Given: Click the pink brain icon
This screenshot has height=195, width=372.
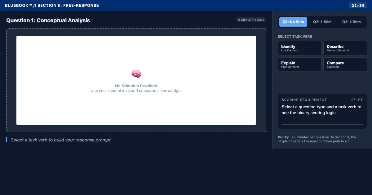Looking at the screenshot, I should tap(136, 74).
